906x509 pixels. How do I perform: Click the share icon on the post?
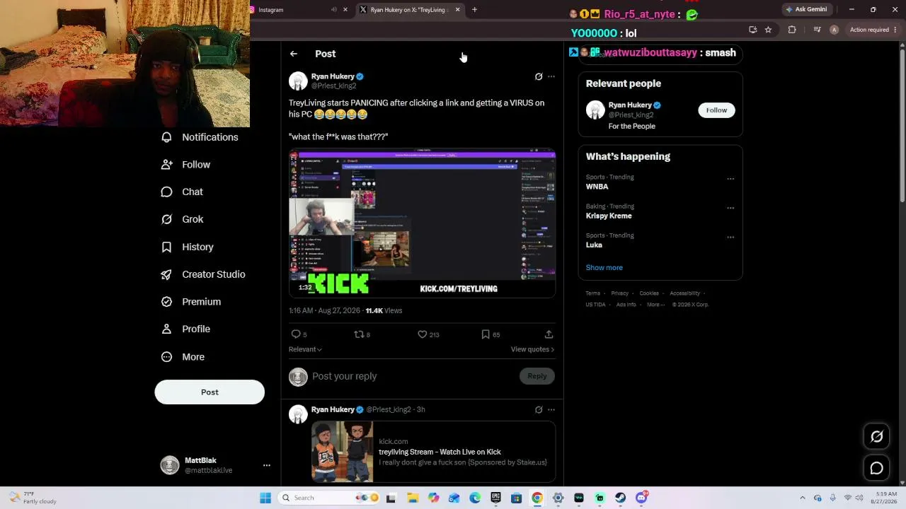click(549, 334)
